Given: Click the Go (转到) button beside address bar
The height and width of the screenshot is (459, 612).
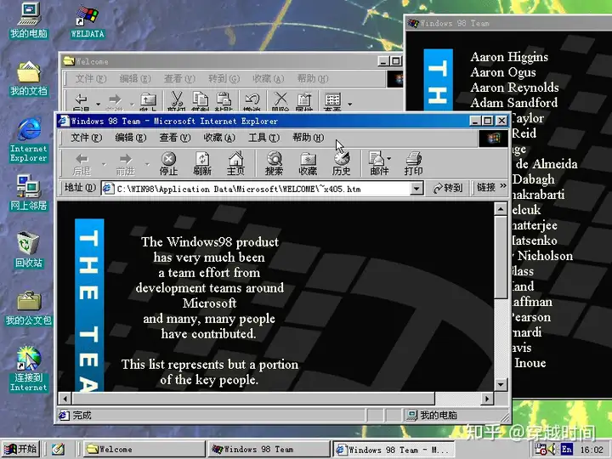Looking at the screenshot, I should pyautogui.click(x=448, y=188).
